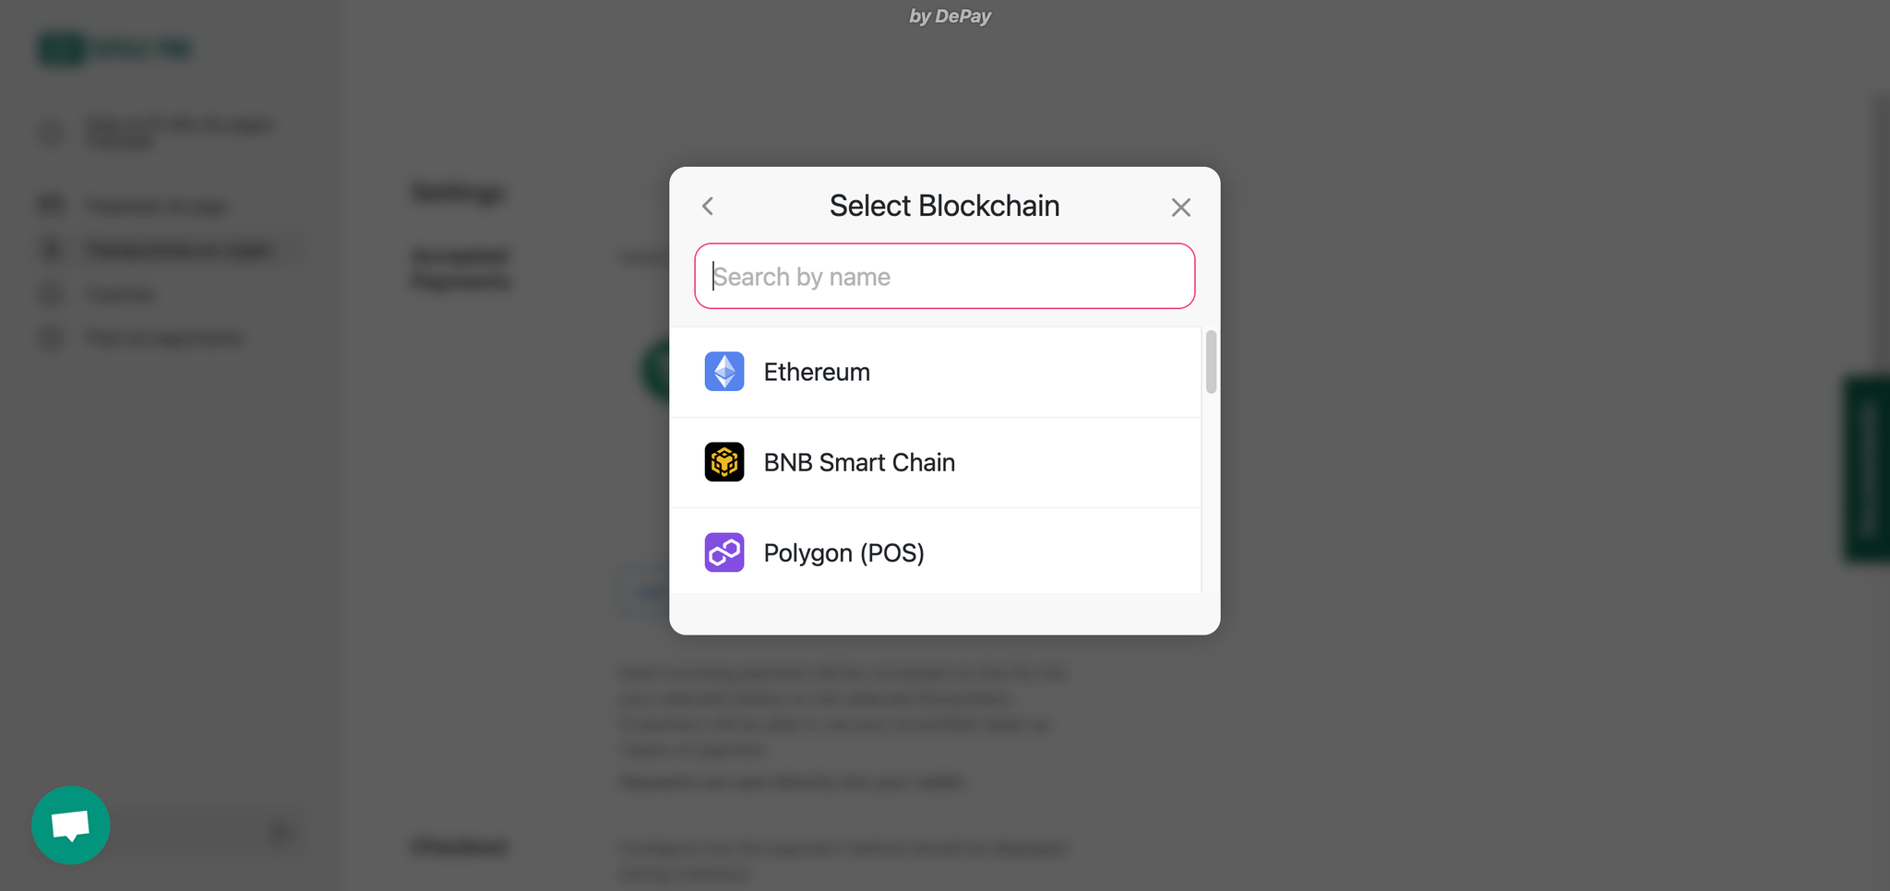Screen dimensions: 1890x891
Task: Click the purple Polygon logo
Action: 724,552
